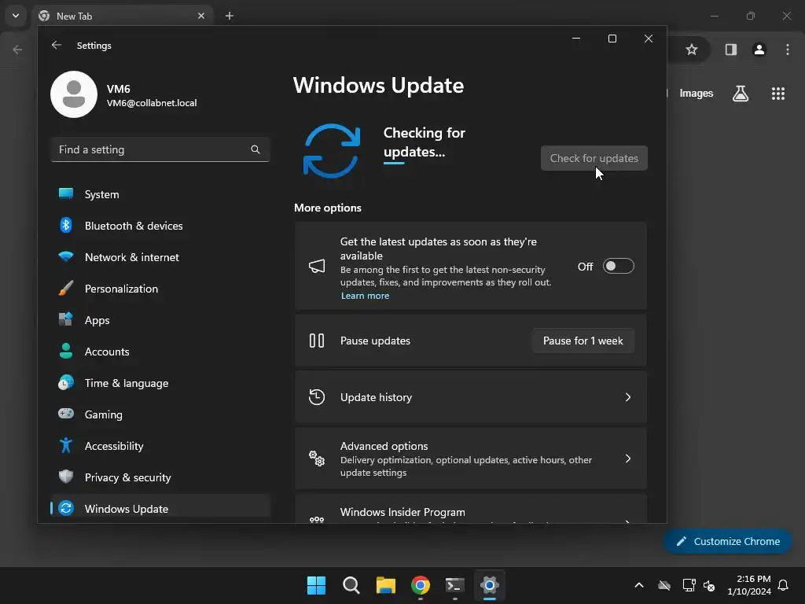Click the megaphone icon for latest updates

pyautogui.click(x=317, y=266)
